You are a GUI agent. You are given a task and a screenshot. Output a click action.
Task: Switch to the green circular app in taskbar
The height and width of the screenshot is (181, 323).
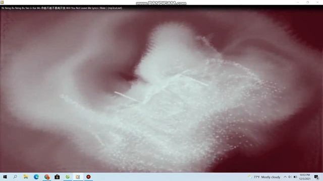[x=68, y=176]
